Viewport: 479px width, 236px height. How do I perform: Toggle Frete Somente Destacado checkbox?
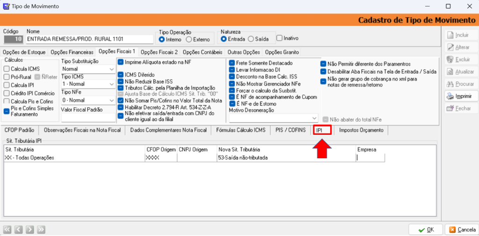[232, 63]
